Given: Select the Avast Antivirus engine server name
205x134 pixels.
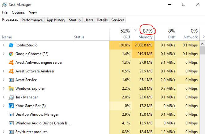Looking at the screenshot, I should pyautogui.click(x=39, y=63).
